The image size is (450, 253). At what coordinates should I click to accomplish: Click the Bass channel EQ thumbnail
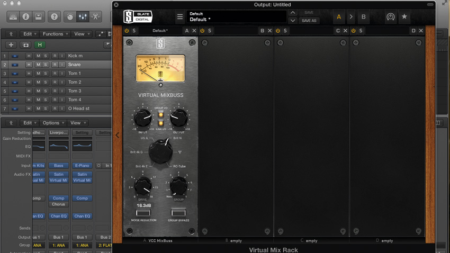59,146
